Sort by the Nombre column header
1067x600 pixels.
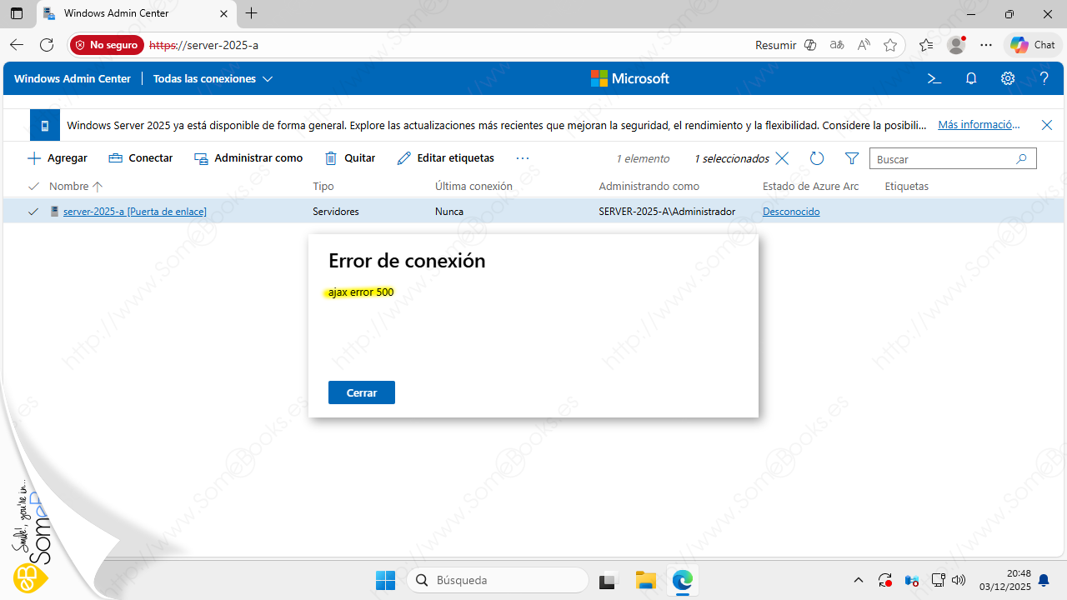[68, 186]
